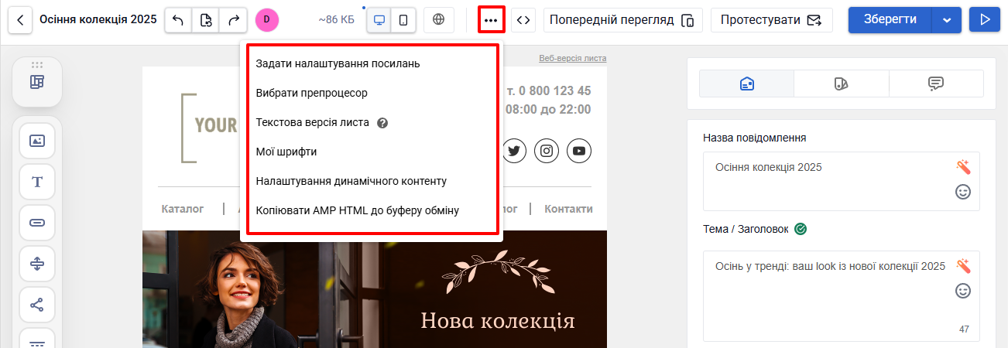The width and height of the screenshot is (1008, 348).
Task: Click the blue play export button
Action: pos(985,19)
